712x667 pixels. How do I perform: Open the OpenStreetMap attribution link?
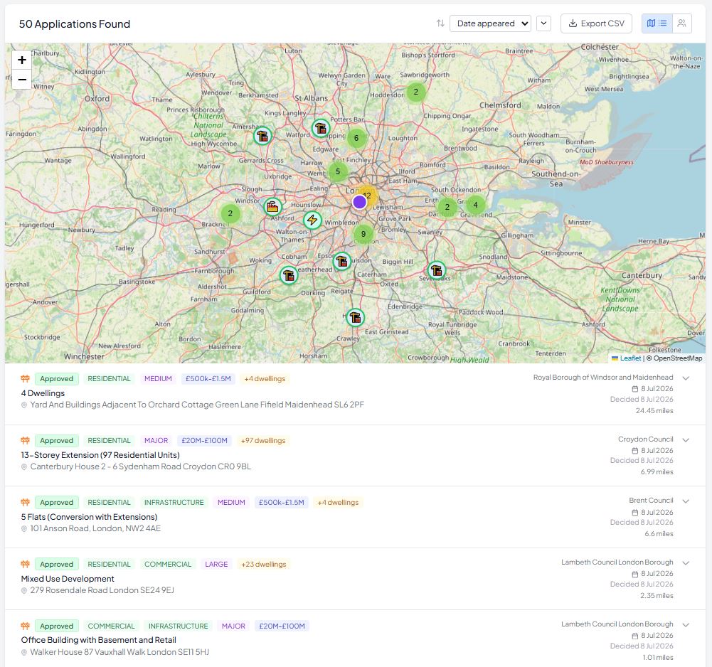[x=677, y=358]
